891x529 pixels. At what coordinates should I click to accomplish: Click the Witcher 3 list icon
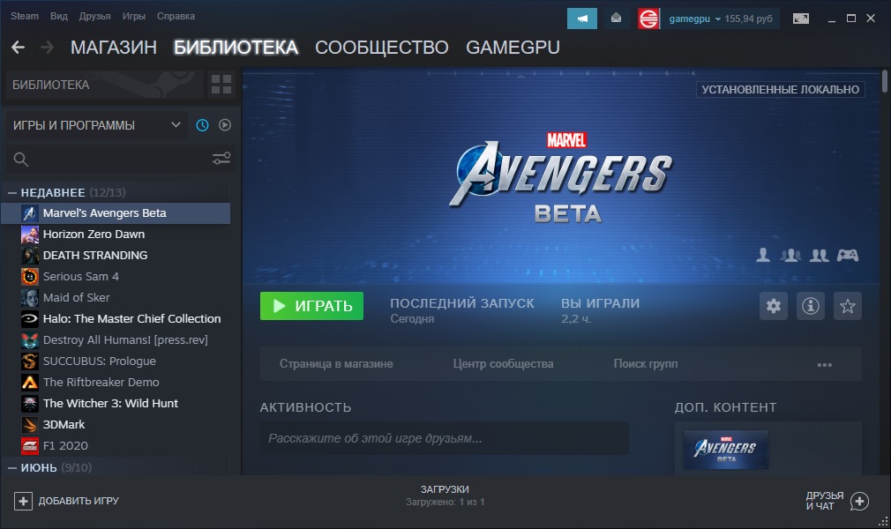[x=29, y=404]
